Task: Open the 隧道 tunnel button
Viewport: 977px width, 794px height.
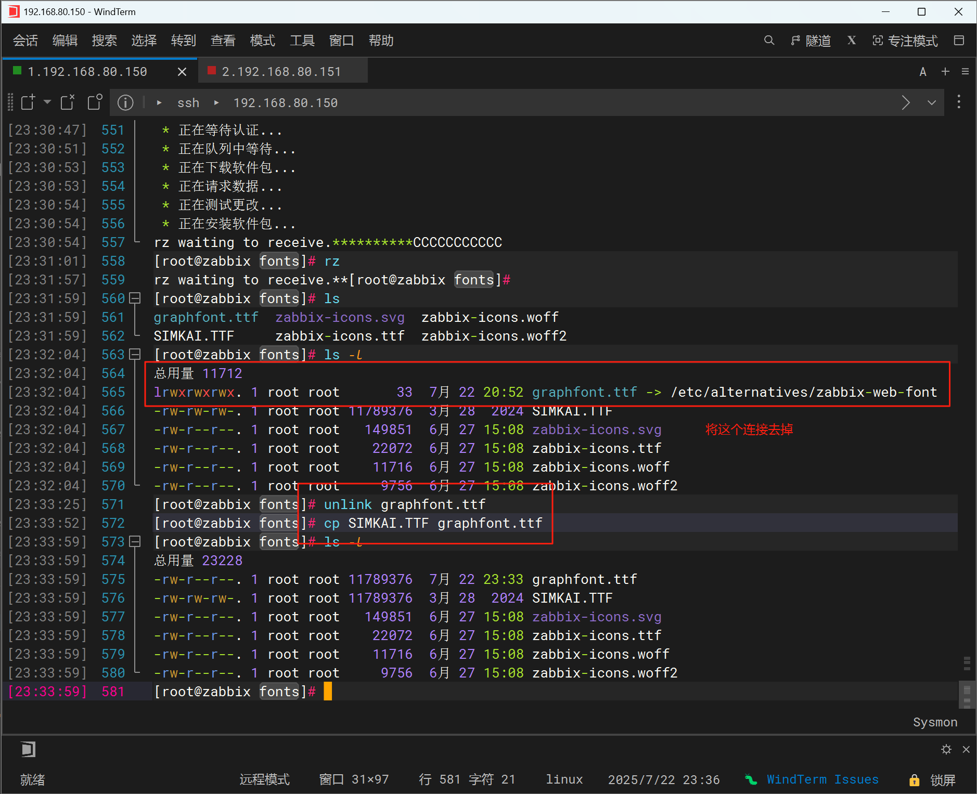Action: click(x=811, y=41)
